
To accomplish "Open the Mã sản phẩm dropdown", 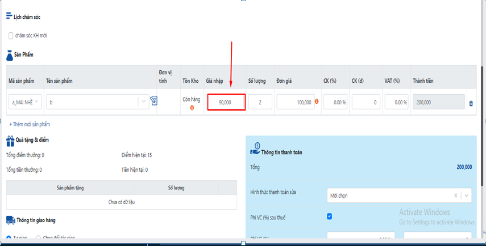I will pyautogui.click(x=26, y=102).
